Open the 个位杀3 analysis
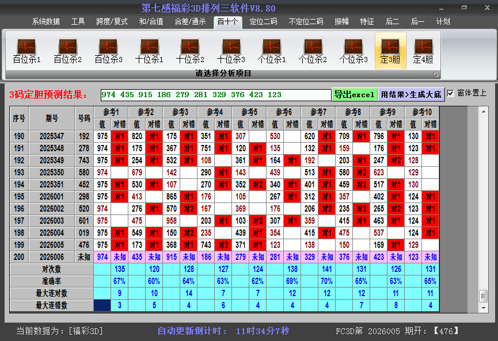The height and width of the screenshot is (341, 498). pos(353,51)
